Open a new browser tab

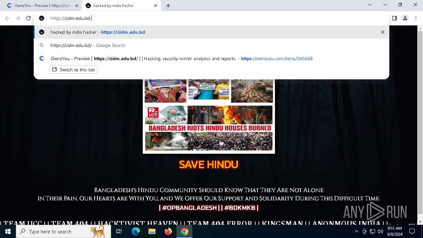point(168,6)
